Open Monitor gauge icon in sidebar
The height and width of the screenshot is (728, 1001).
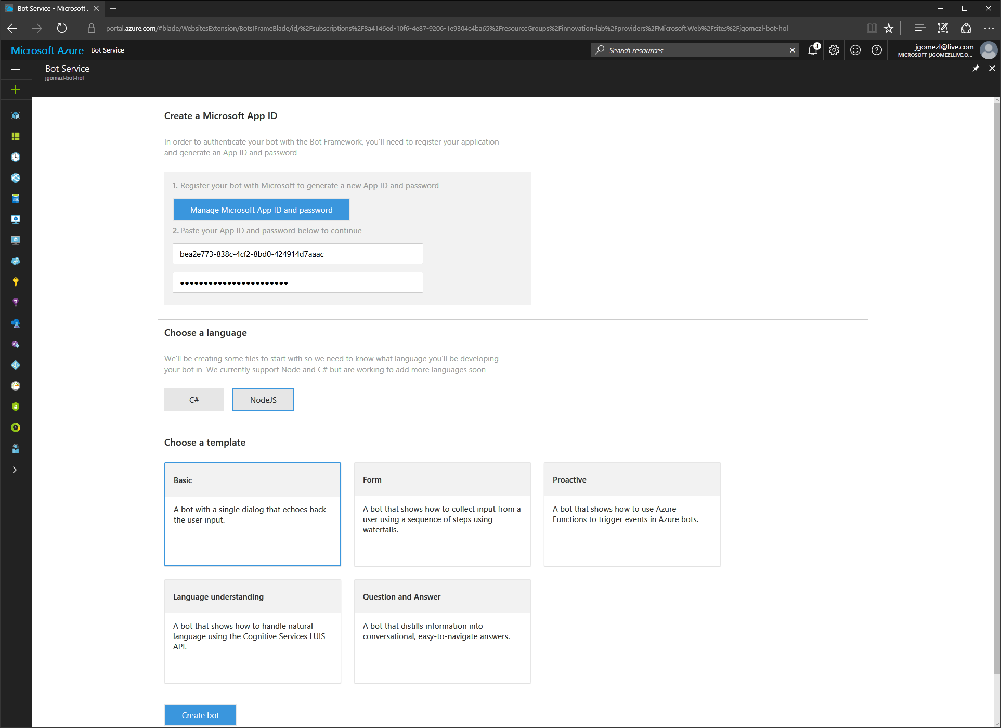(x=16, y=386)
